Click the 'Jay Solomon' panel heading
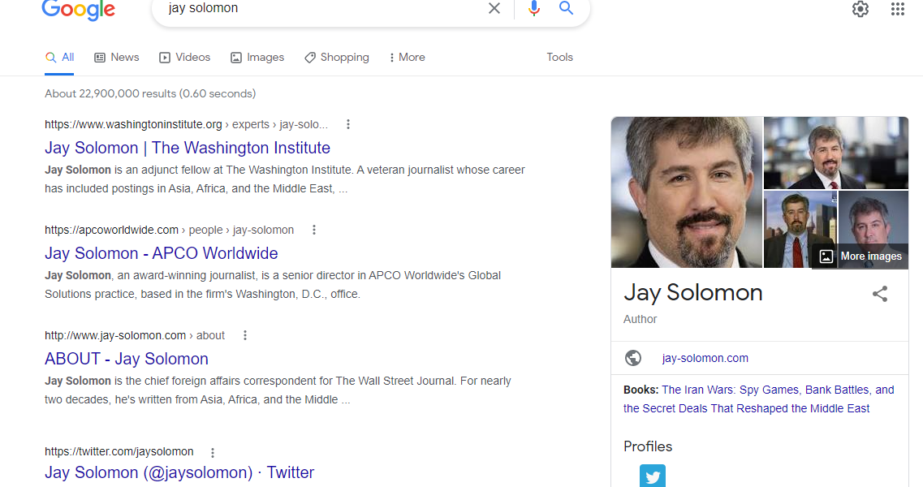Screen dimensions: 923x487 point(692,293)
